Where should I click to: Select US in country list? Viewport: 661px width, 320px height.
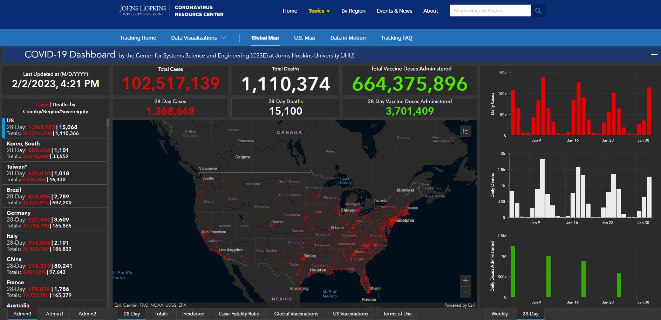pos(54,127)
